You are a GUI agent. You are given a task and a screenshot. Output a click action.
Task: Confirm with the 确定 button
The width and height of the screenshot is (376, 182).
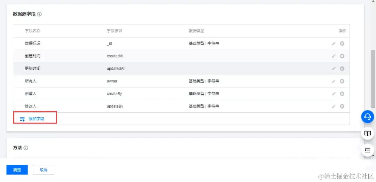[17, 170]
